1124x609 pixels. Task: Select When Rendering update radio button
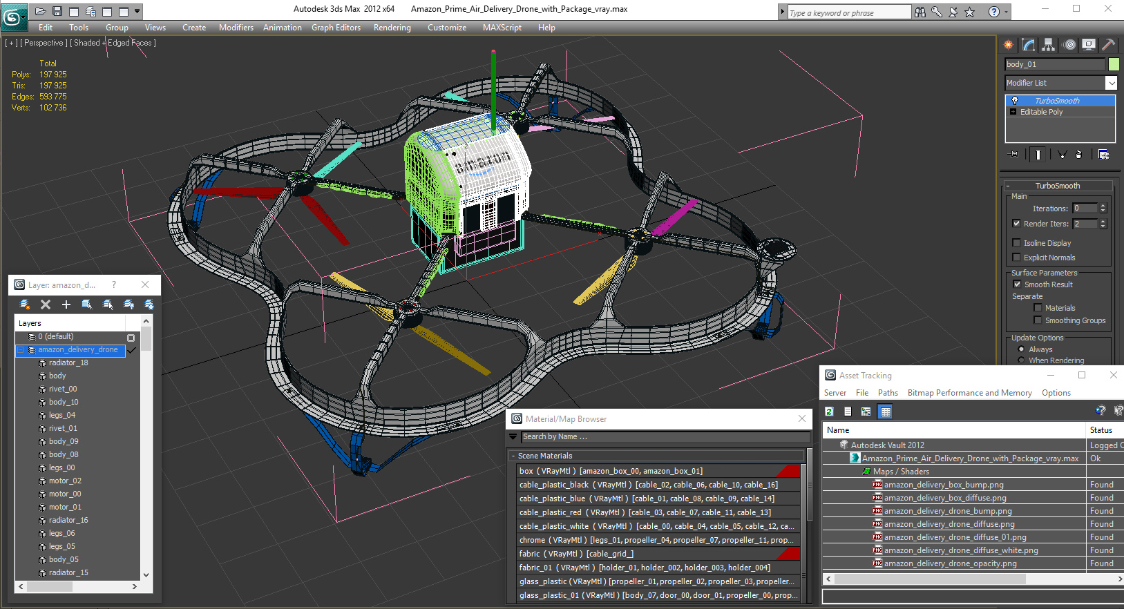[x=1022, y=360]
